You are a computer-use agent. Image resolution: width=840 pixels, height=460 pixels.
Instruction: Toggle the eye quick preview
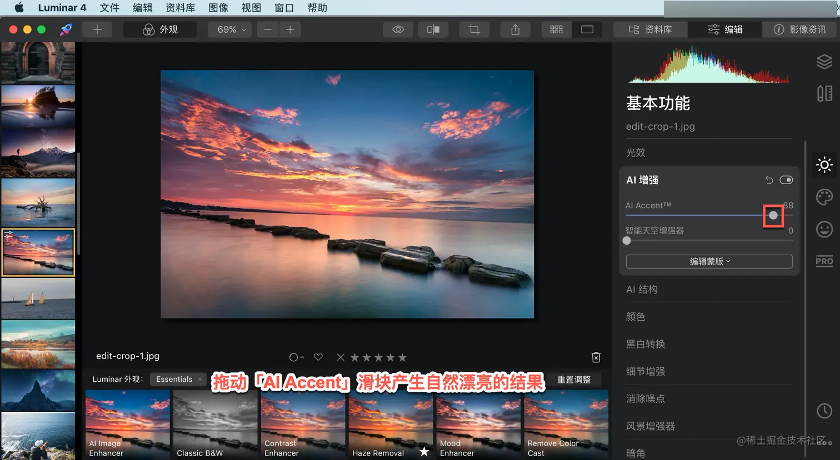pos(398,29)
